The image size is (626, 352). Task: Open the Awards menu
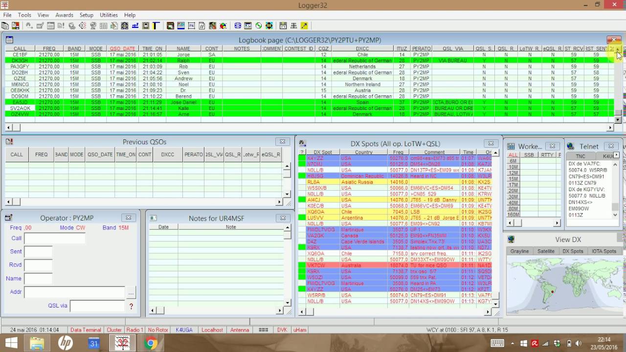tap(64, 15)
